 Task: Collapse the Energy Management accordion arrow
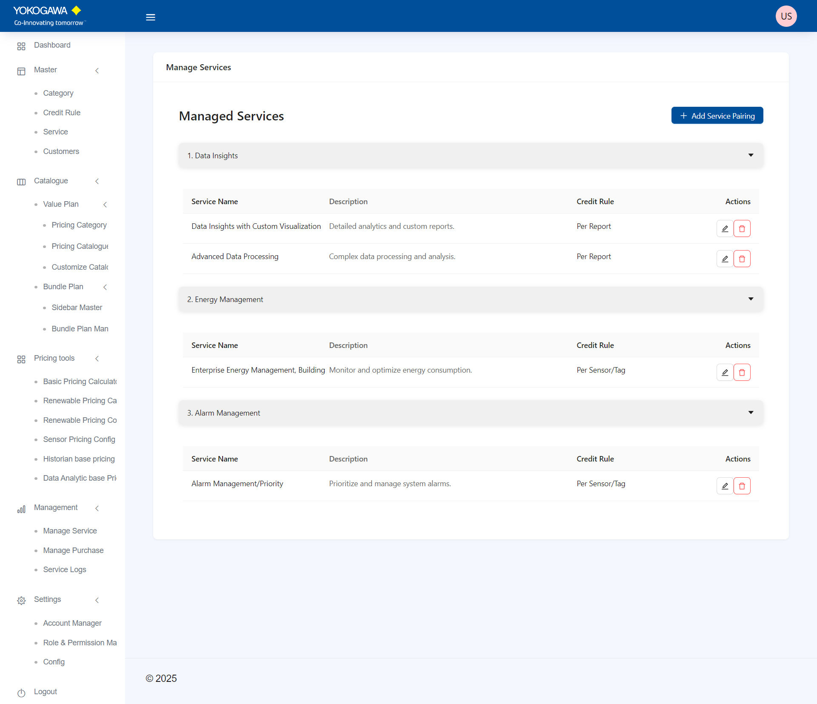coord(751,299)
